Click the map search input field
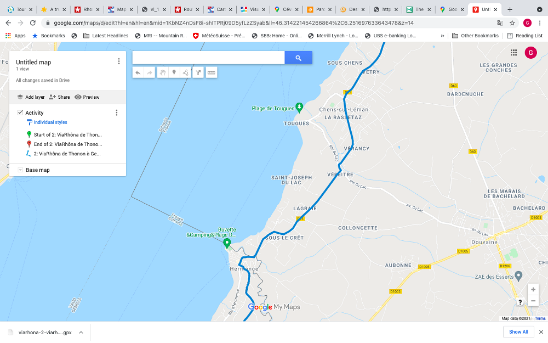548x343 pixels. click(x=208, y=58)
